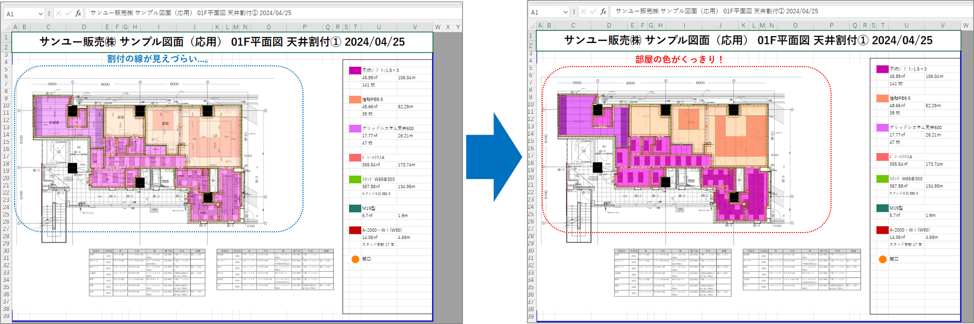Click the formula bar text in right window

point(717,12)
